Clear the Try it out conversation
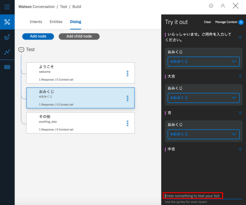This screenshot has width=246, height=205. tap(208, 22)
